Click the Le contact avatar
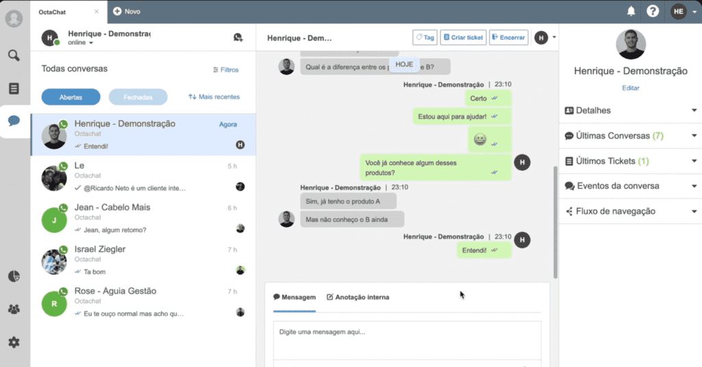 [54, 178]
